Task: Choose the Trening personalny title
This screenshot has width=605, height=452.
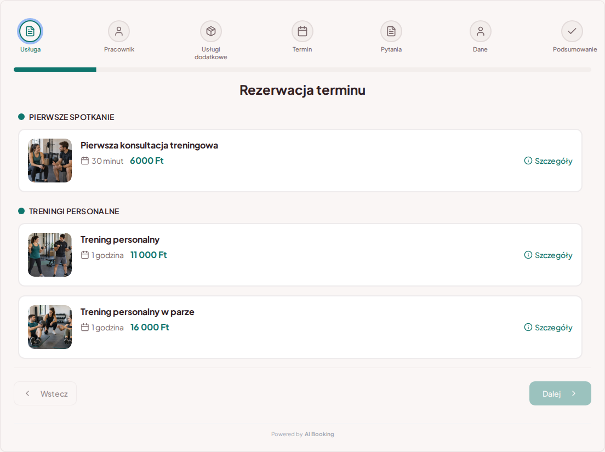Action: 120,239
